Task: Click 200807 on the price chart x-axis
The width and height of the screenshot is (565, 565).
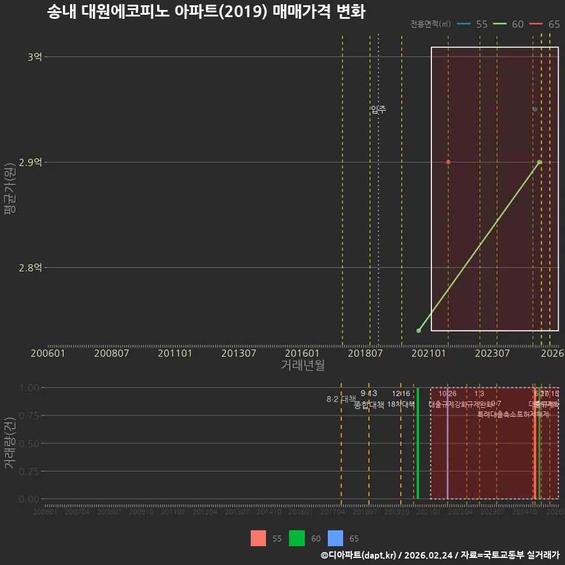Action: click(x=111, y=353)
